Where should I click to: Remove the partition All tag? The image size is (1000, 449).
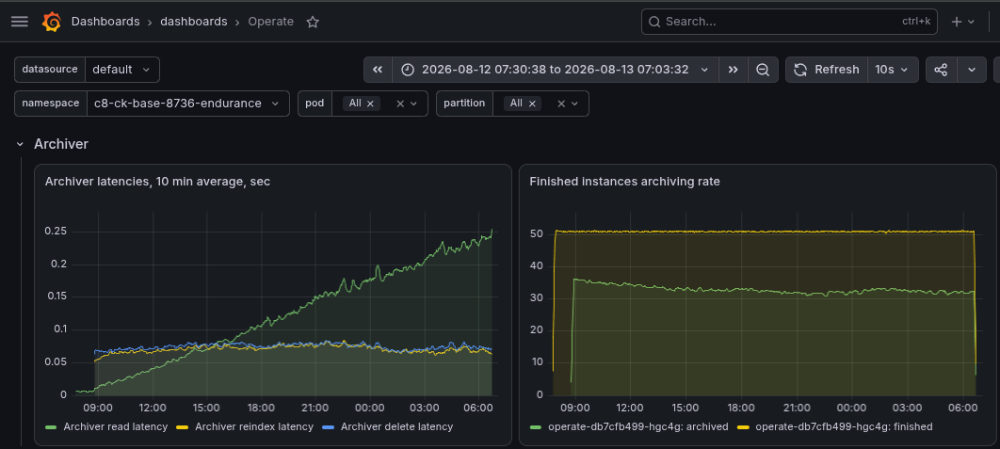point(531,104)
